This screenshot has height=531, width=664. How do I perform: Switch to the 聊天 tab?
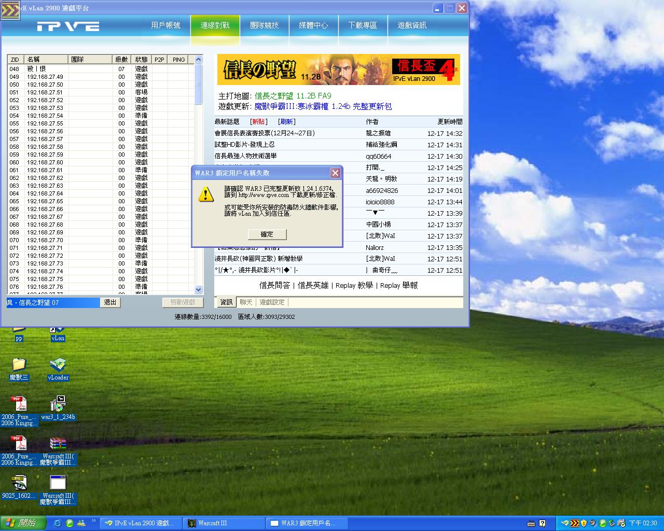(x=246, y=302)
